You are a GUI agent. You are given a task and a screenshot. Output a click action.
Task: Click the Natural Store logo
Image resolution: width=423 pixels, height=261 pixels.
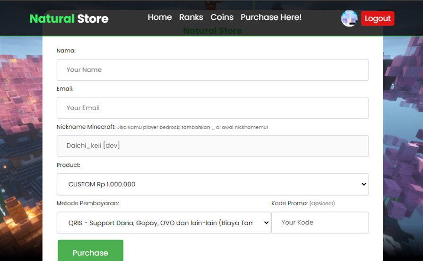(69, 18)
